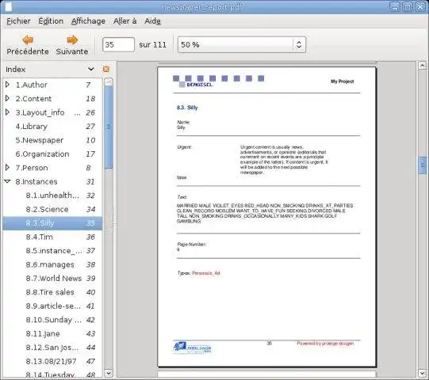Click the Index panel scroll up arrow

109,82
